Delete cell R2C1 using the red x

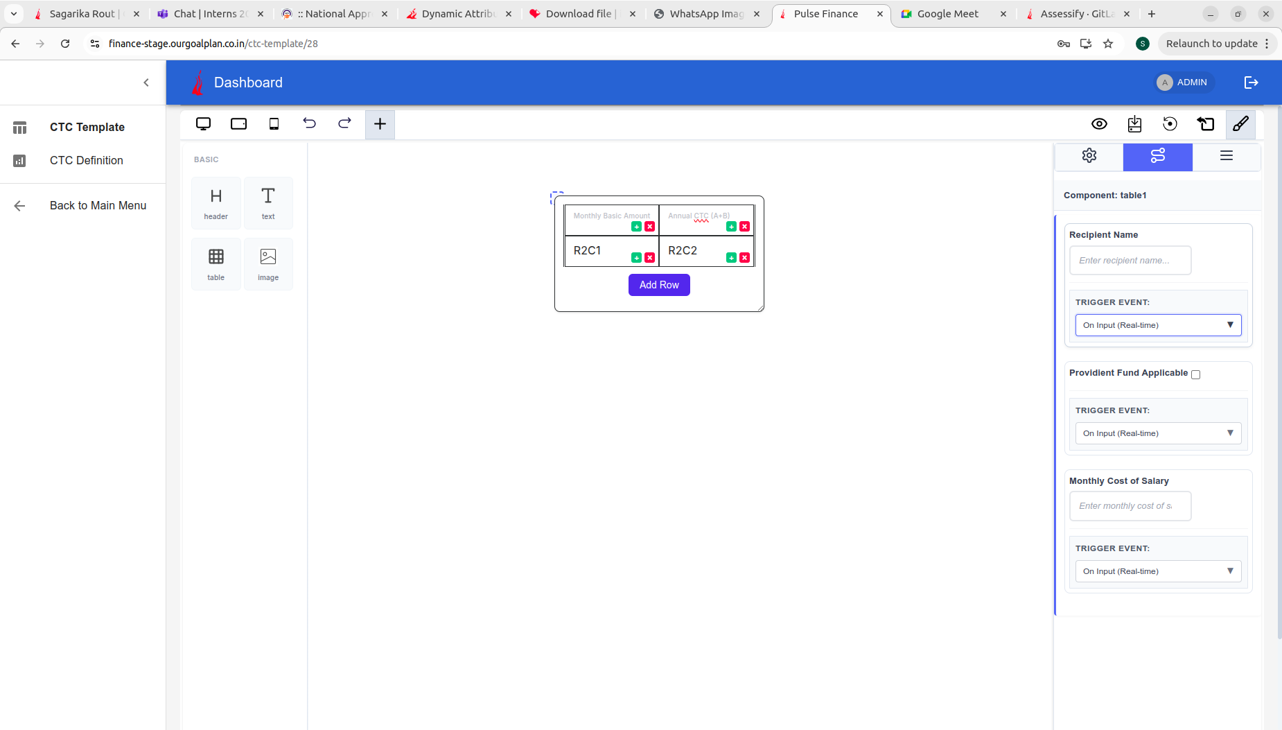(649, 257)
